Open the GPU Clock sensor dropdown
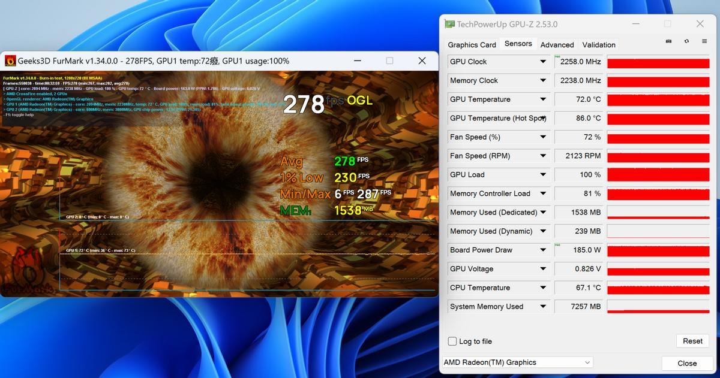 543,61
